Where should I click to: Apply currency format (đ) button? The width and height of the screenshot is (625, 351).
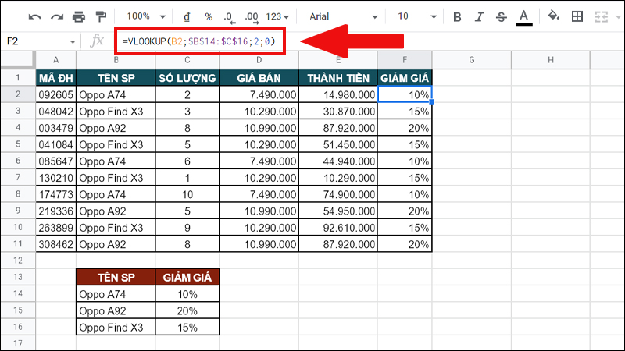tap(187, 16)
